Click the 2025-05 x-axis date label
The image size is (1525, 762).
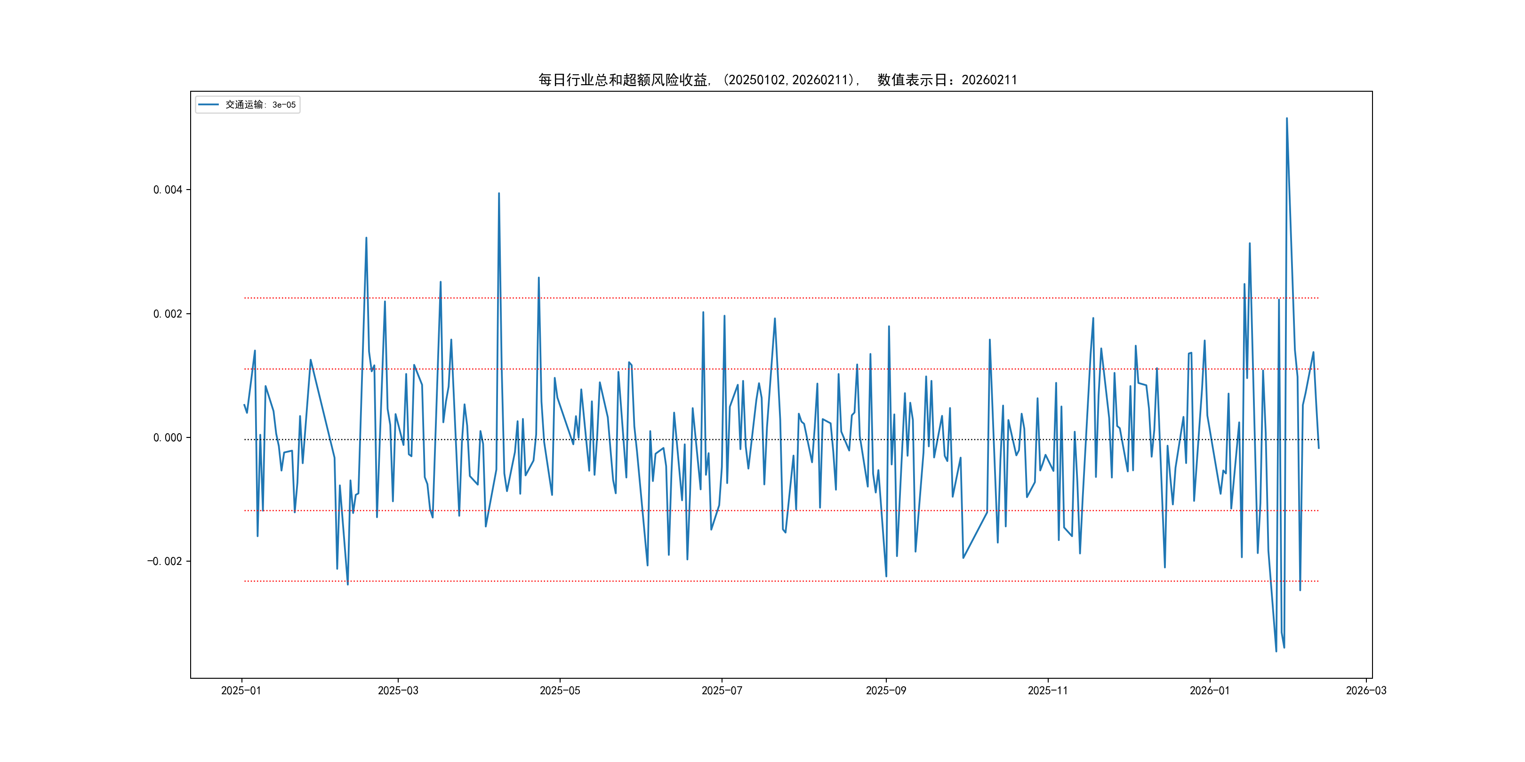560,691
